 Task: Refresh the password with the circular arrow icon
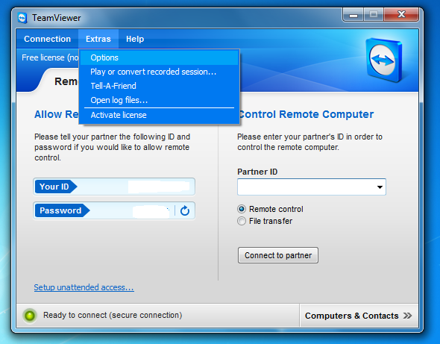[185, 210]
